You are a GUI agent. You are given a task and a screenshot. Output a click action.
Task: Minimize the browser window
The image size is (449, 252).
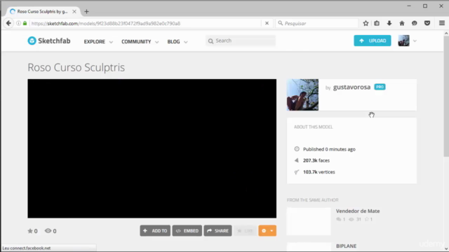coord(409,6)
